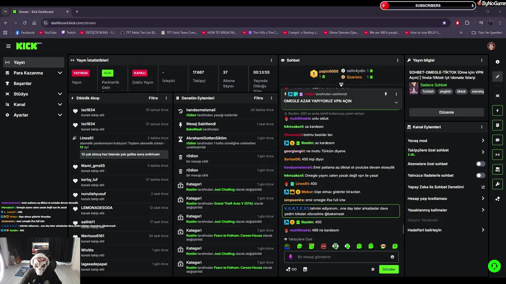Viewport: 506px width, 284px height.
Task: Open Yayın İstatistikleri three-dot menu
Action: point(271,60)
